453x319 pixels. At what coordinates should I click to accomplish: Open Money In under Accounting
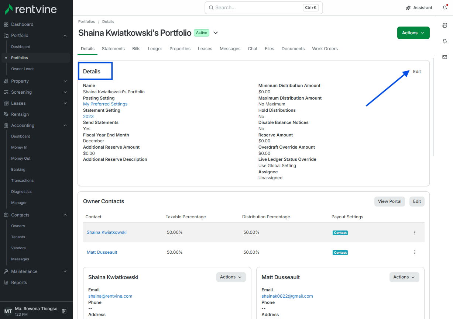(x=19, y=148)
